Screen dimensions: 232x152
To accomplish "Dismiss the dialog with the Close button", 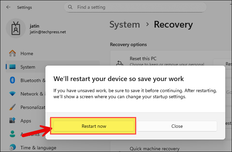I will [177, 126].
